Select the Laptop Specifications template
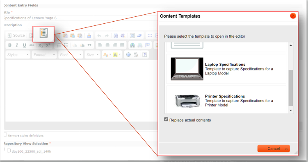This screenshot has height=162, width=308. coord(226,69)
